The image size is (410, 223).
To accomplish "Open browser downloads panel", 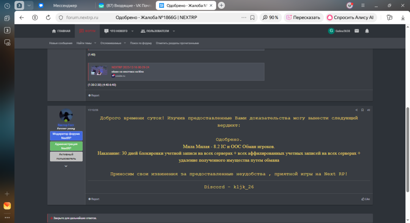I will coord(403,17).
